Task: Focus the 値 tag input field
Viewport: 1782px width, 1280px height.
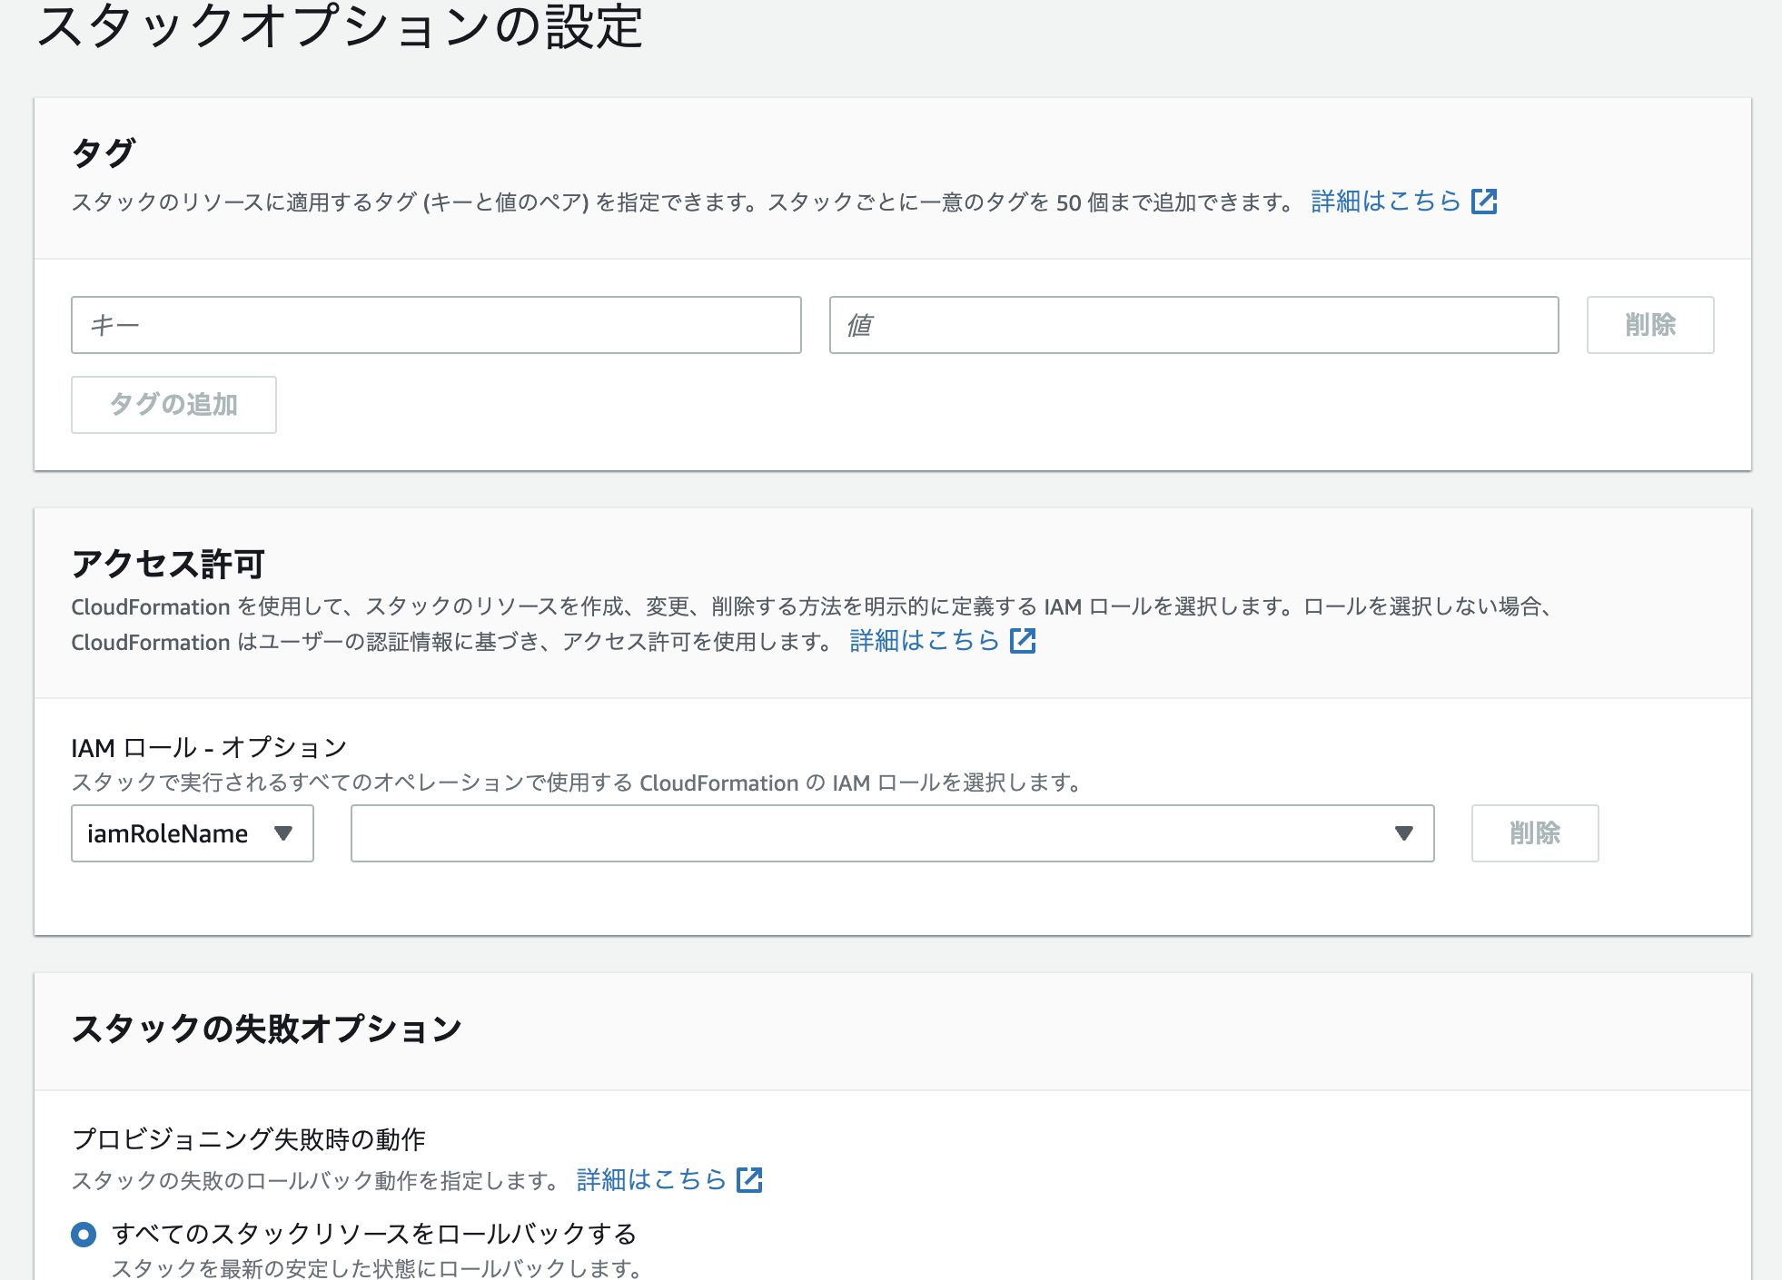Action: coord(1193,325)
